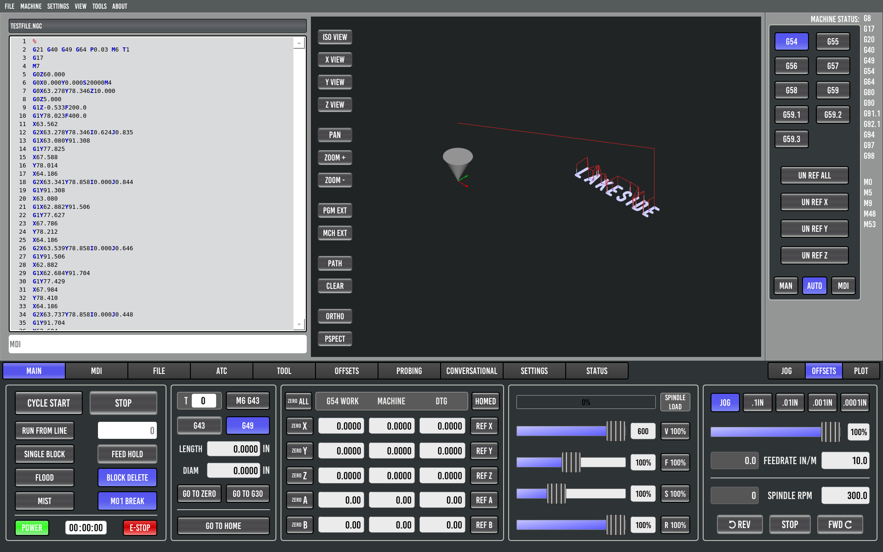
Task: Click the GO TO HOME button
Action: tap(224, 526)
